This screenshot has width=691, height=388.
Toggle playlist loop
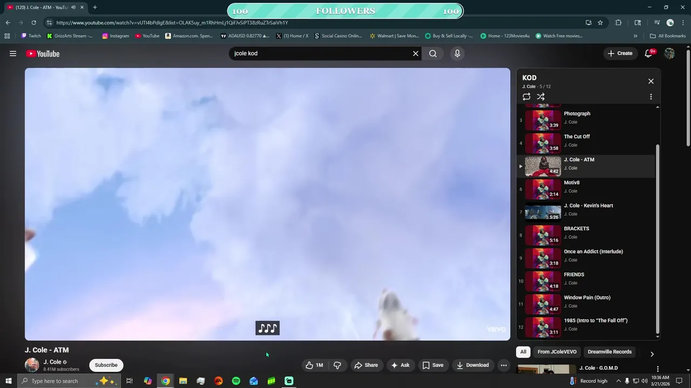pyautogui.click(x=526, y=96)
